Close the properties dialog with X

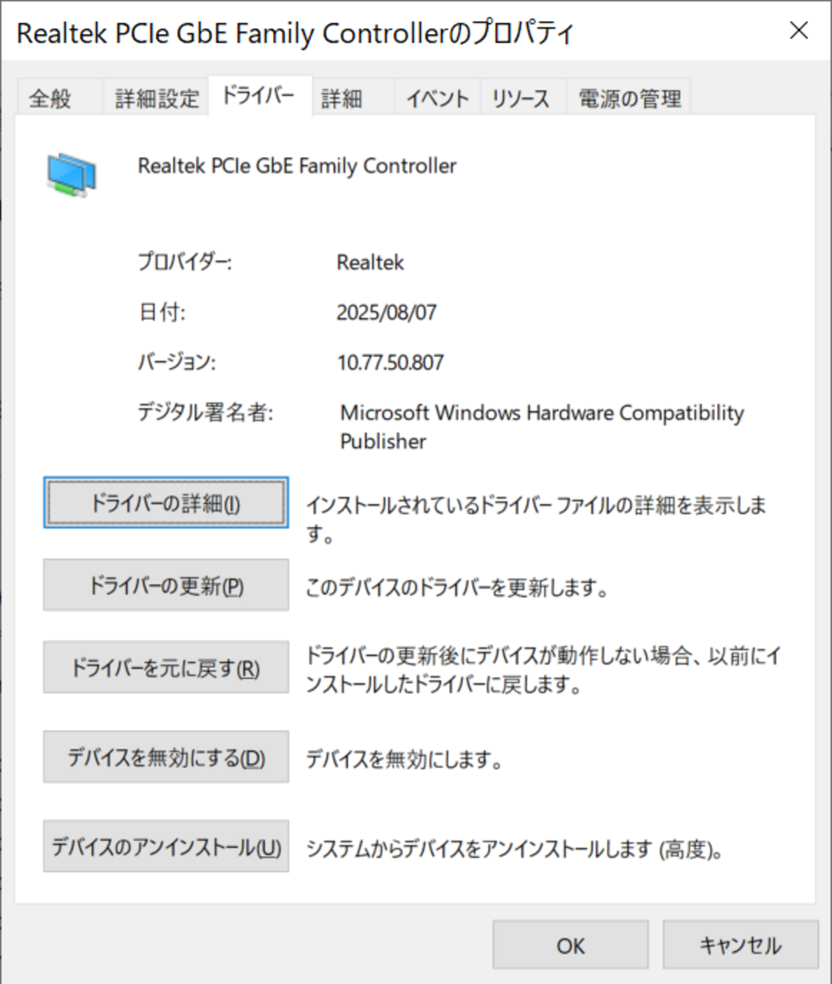[799, 31]
